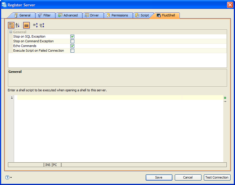
Task: Disable Echo Commands checkbox
Action: point(72,46)
